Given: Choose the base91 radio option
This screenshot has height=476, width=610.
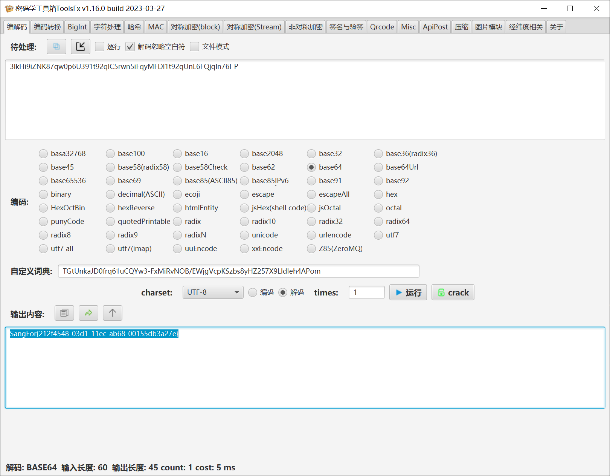Looking at the screenshot, I should click(311, 181).
